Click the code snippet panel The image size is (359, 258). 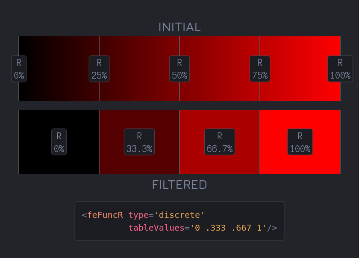coord(179,221)
